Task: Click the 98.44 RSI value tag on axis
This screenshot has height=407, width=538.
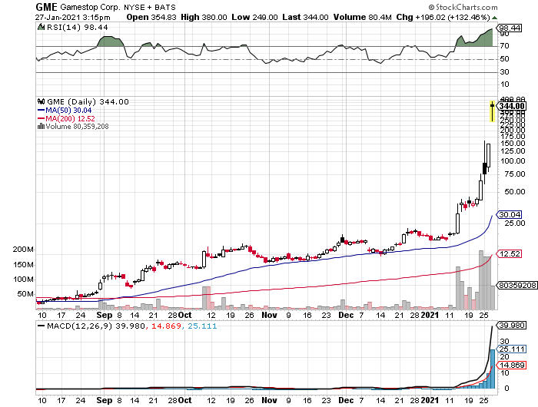Action: click(x=510, y=28)
